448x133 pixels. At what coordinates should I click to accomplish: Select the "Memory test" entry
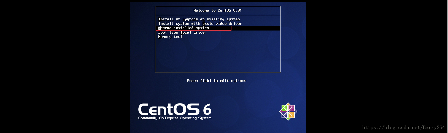(x=170, y=37)
